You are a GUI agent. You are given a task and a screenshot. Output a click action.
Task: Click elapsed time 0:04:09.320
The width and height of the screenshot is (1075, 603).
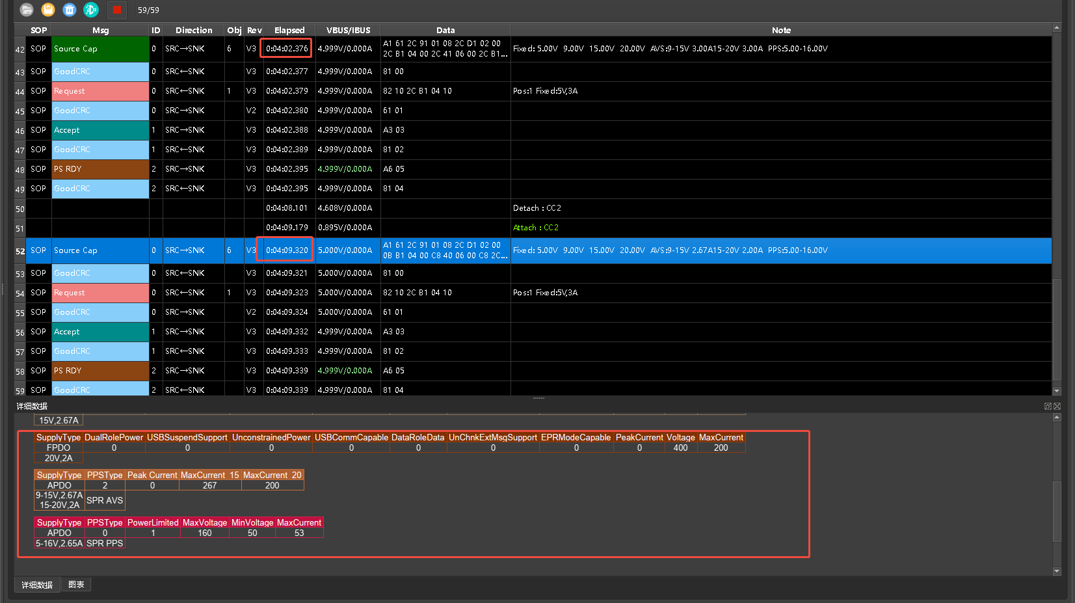[287, 250]
